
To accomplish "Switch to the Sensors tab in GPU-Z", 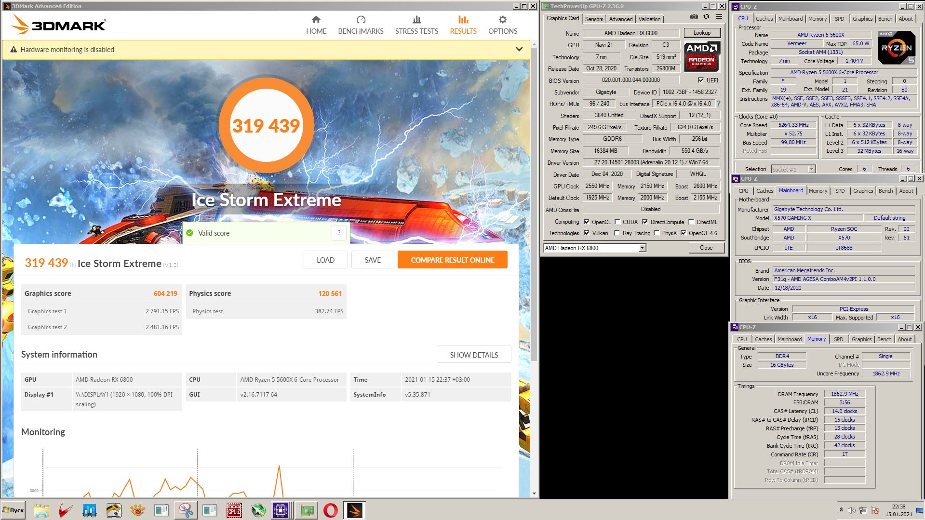I will click(594, 19).
